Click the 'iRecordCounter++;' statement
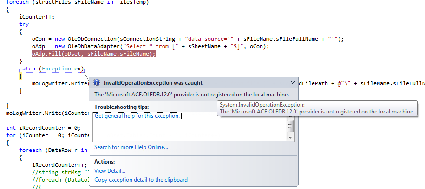Image resolution: width=425 pixels, height=189 pixels. click(x=59, y=165)
